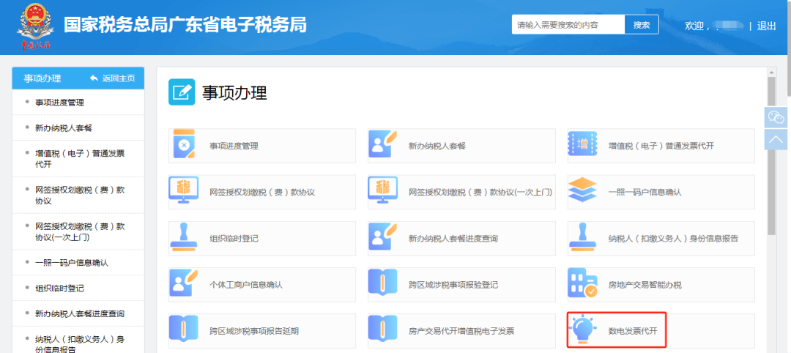Click the 网签授权划缴税（费）款协议 monitor icon
This screenshot has width=791, height=353.
click(183, 190)
